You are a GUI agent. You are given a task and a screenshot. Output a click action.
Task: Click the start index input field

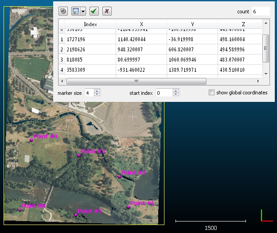click(x=163, y=93)
